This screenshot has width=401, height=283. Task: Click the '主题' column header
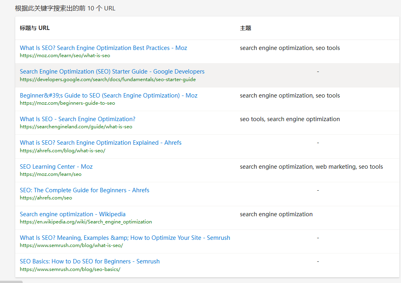pyautogui.click(x=245, y=28)
